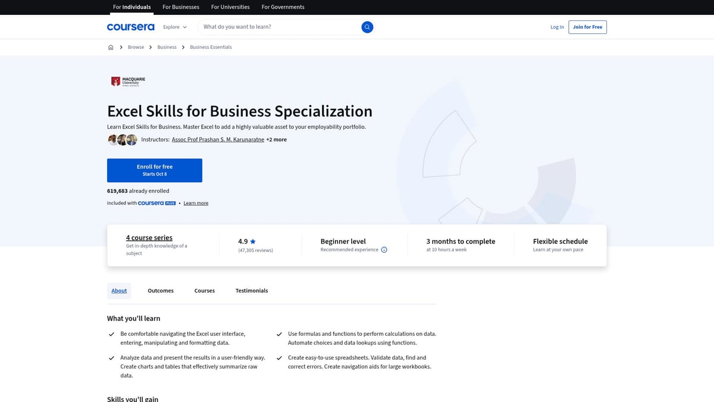Expand the Explore dropdown menu
714x402 pixels.
pyautogui.click(x=174, y=27)
